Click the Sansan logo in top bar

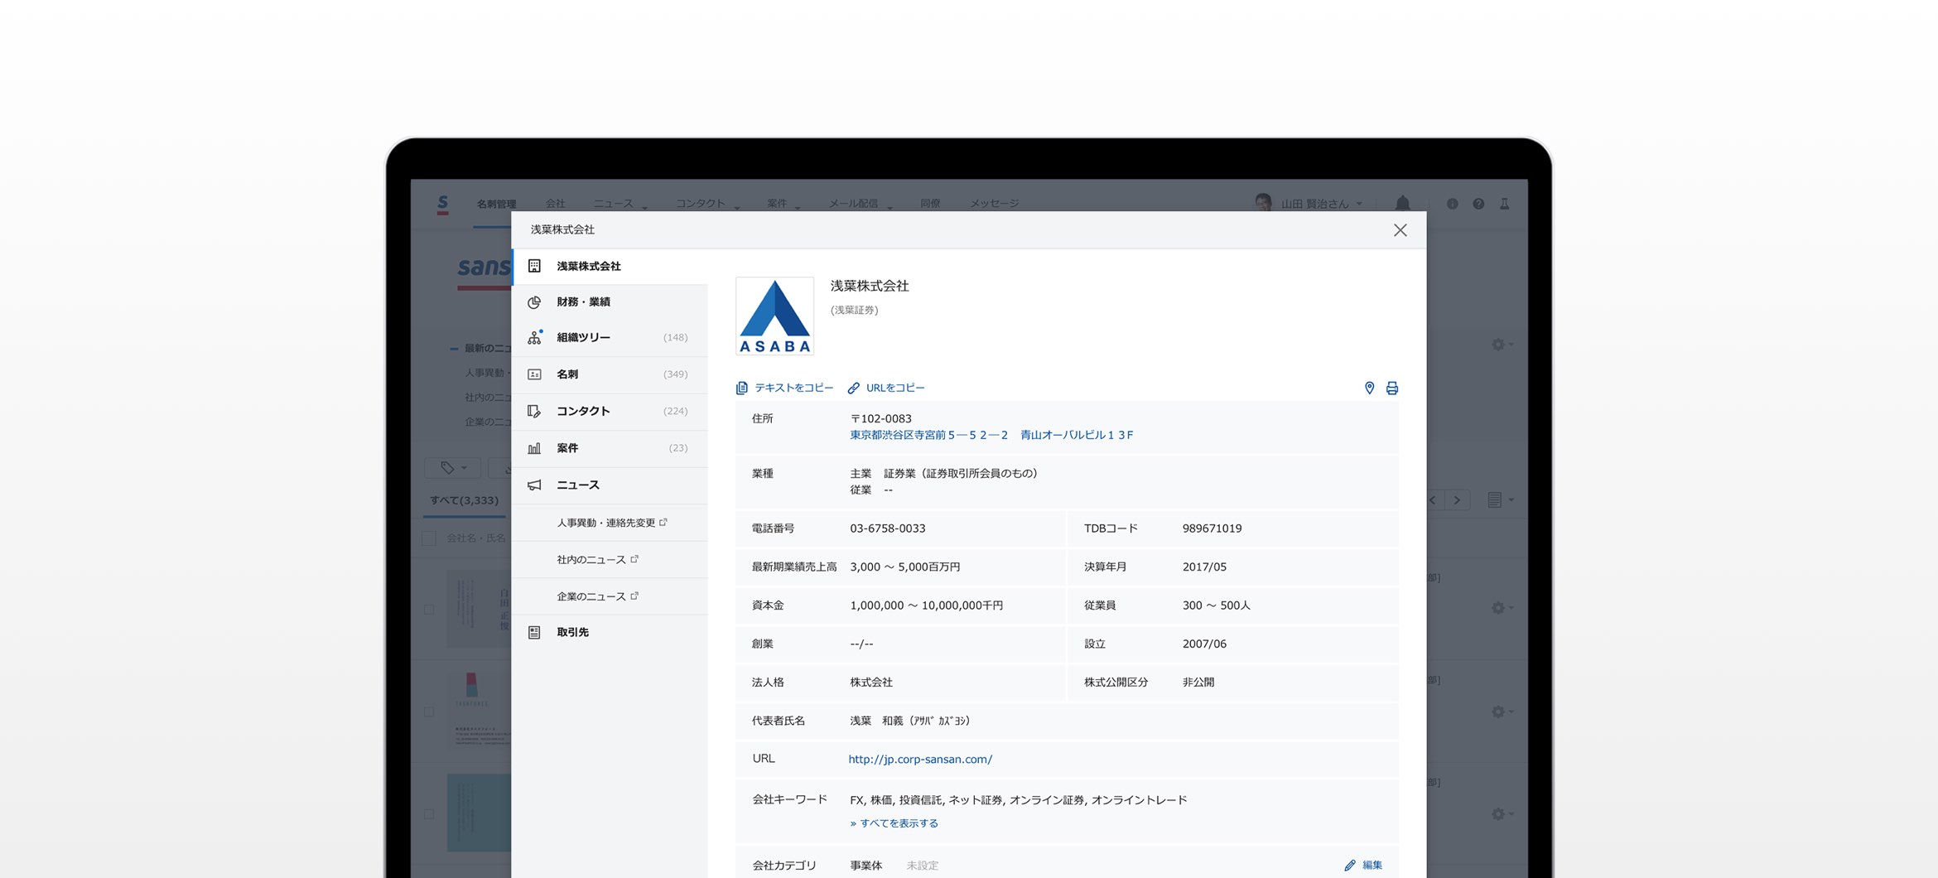tap(443, 204)
